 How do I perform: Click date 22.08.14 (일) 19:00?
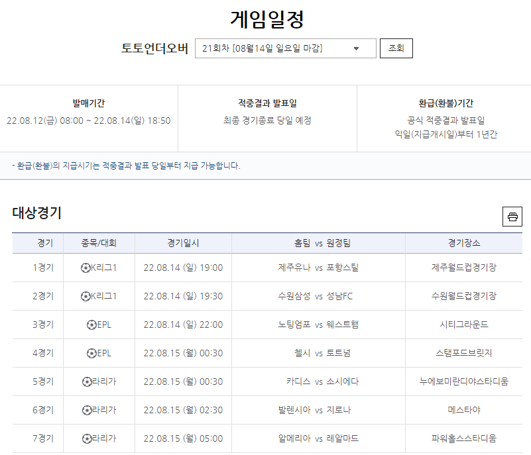183,268
